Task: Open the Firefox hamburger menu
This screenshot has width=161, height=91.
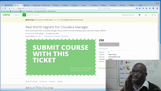Action: [x=157, y=8]
